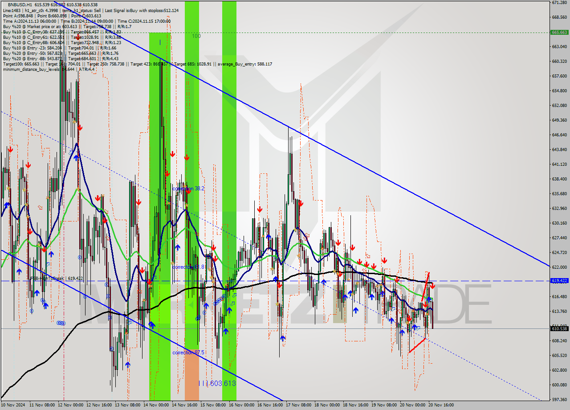Image resolution: width=570 pixels, height=410 pixels.
Task: Click the '12 Nov 00:00' time label
Action: 70,406
